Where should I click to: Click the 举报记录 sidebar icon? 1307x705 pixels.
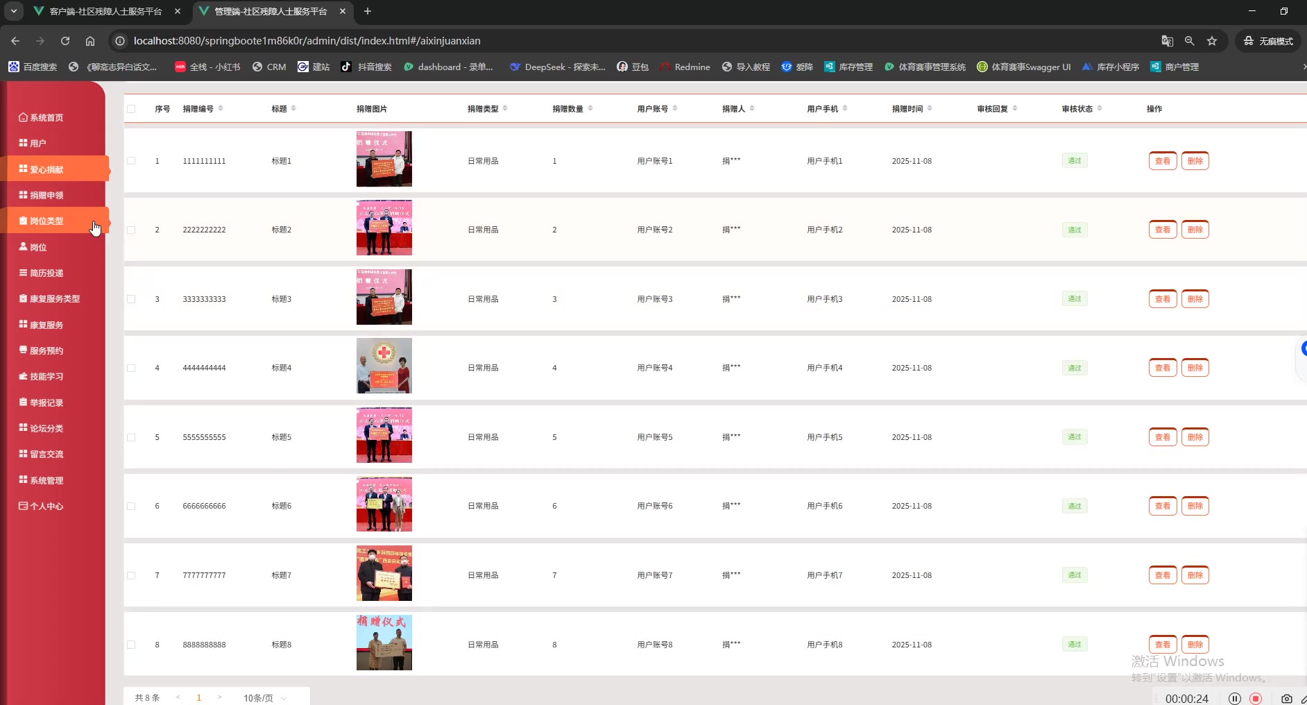click(23, 402)
